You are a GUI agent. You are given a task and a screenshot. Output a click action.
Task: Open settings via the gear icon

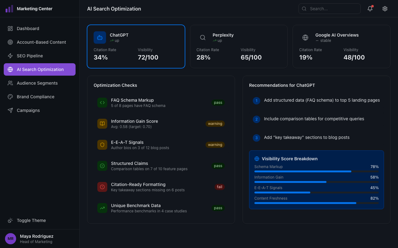(385, 8)
